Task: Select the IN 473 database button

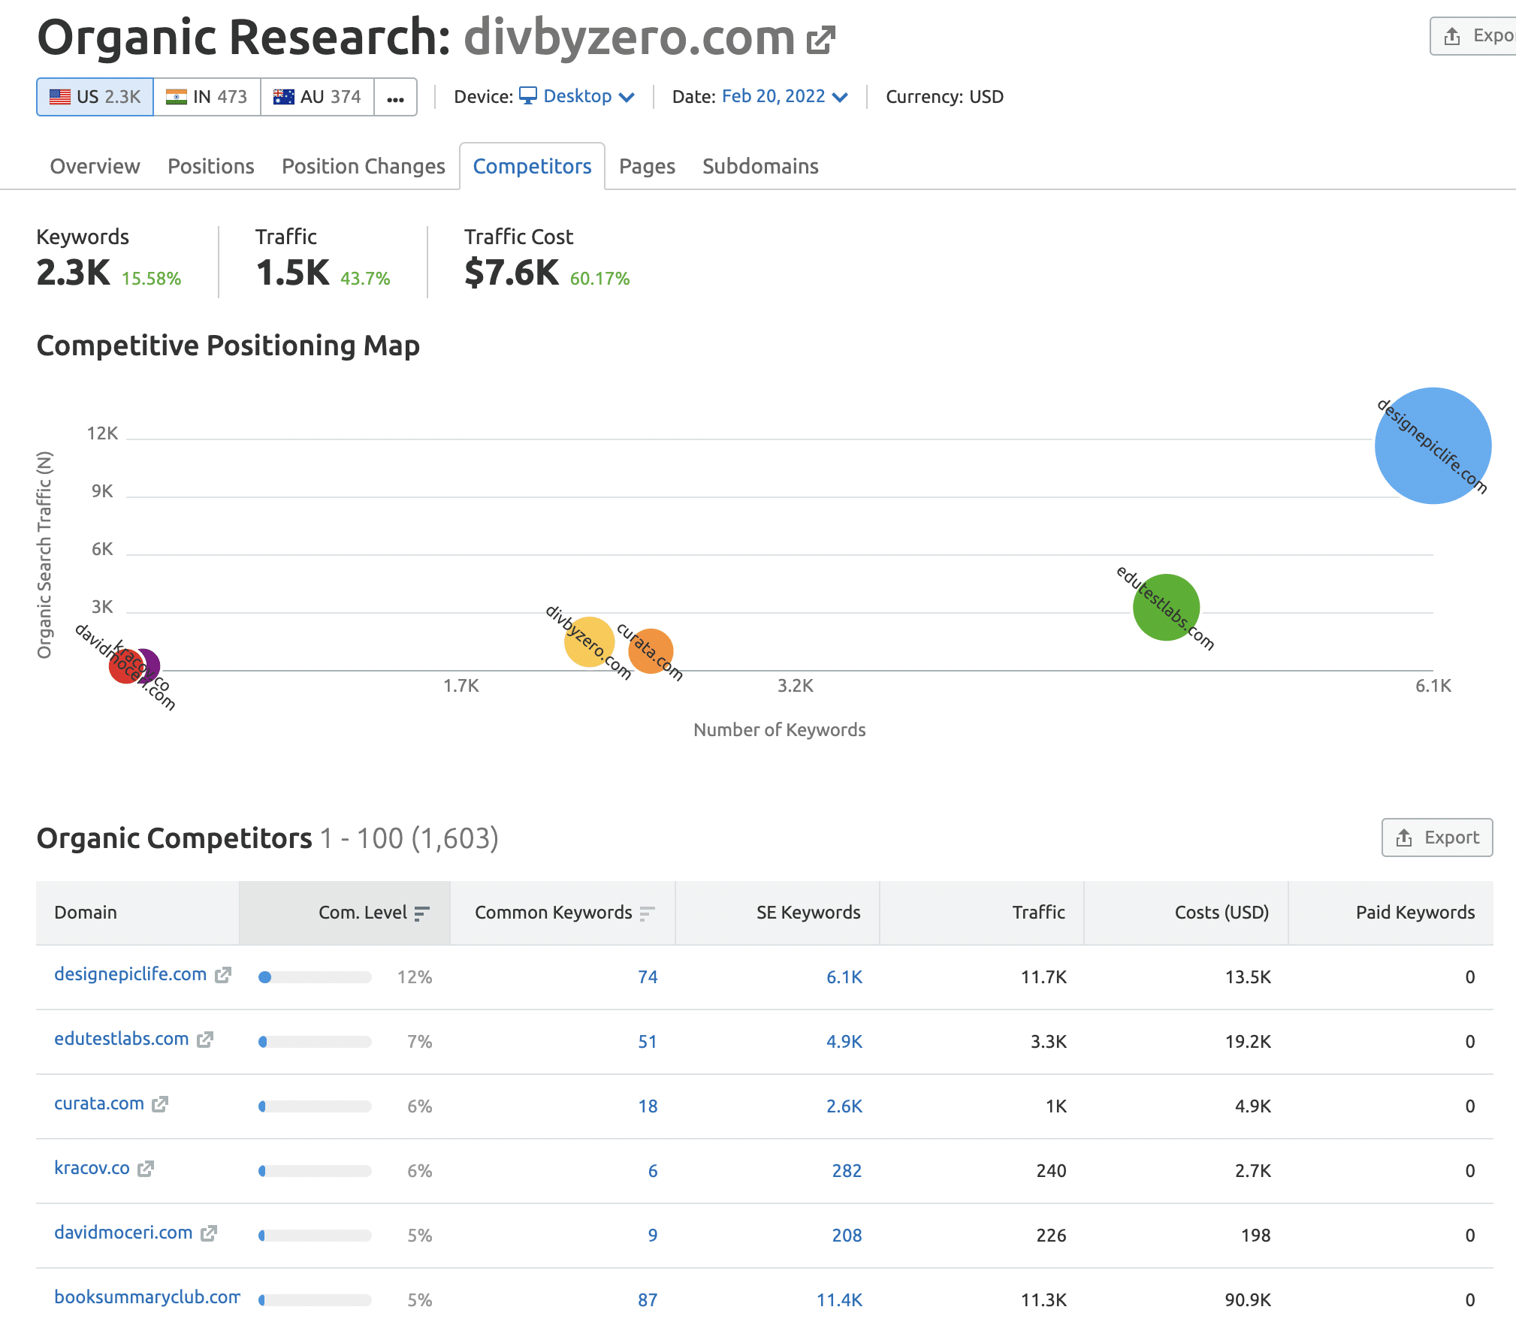Action: (207, 97)
